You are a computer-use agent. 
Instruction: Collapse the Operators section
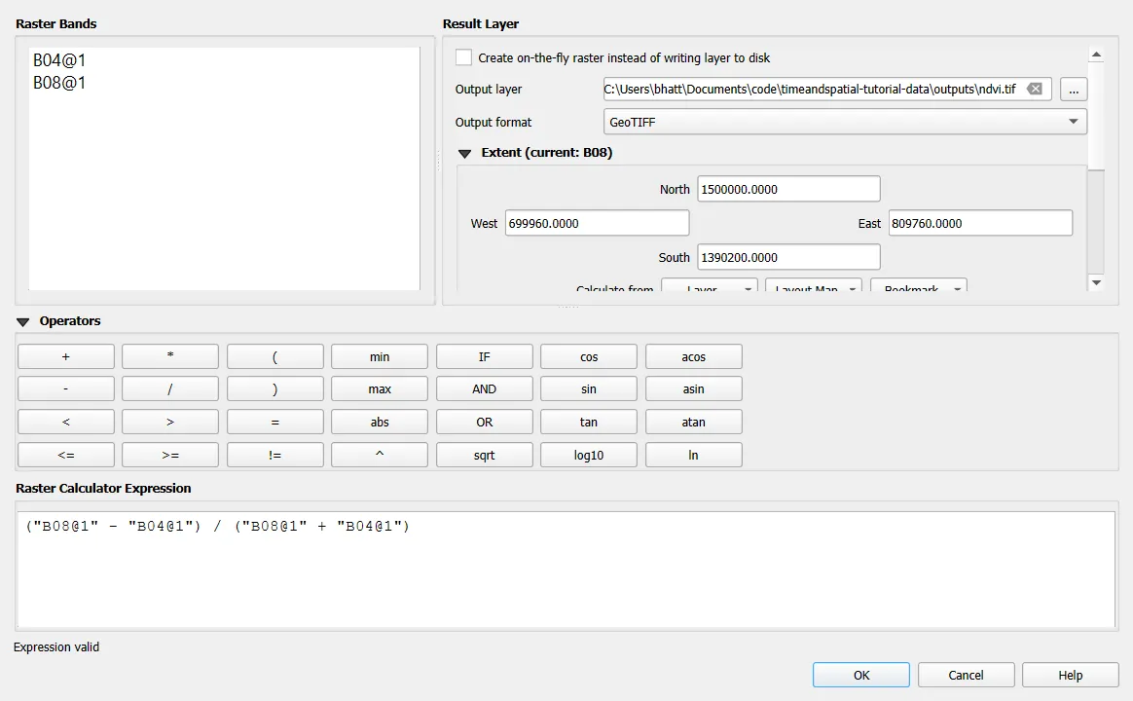(23, 321)
